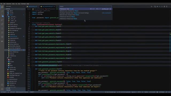Screen dimensions: 171x96
Task: Click the Python language mode in status bar
Action: pos(146,92)
